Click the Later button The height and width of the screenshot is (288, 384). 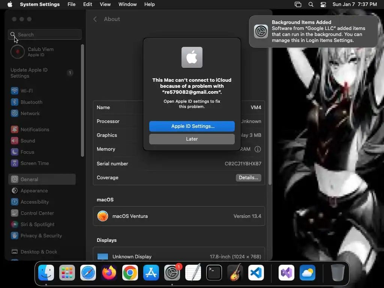[192, 139]
